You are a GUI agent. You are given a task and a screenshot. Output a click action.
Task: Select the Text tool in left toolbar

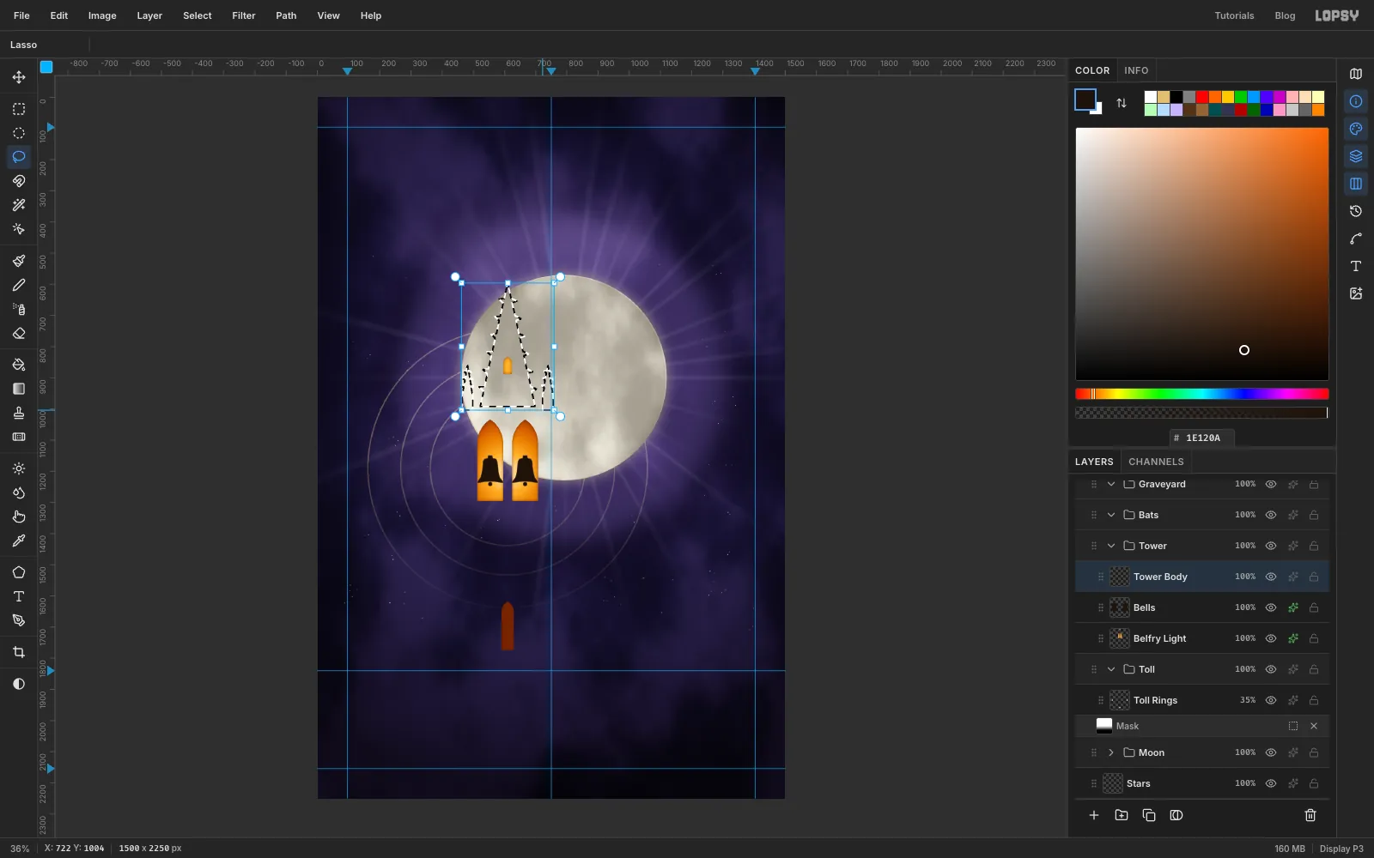[x=19, y=596]
